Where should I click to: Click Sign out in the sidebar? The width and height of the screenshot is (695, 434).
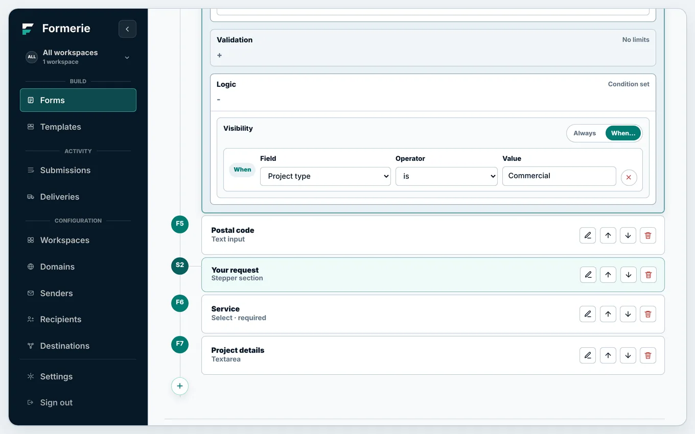(78, 402)
